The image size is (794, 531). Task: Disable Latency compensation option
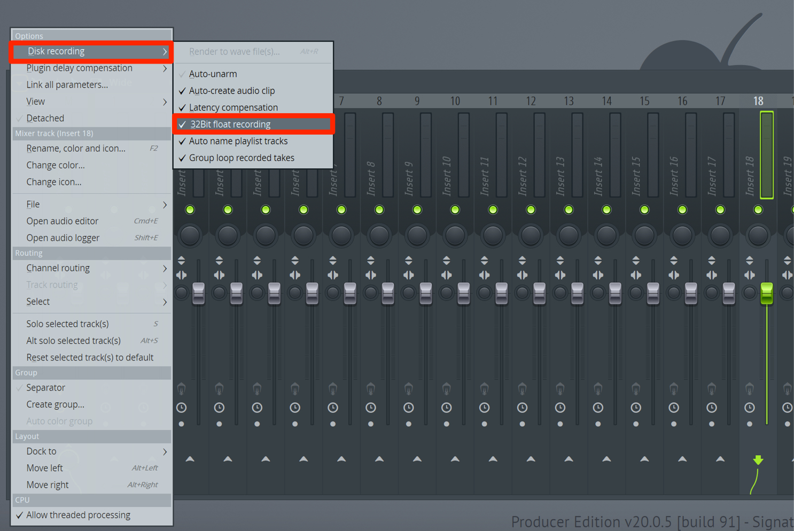coord(253,107)
